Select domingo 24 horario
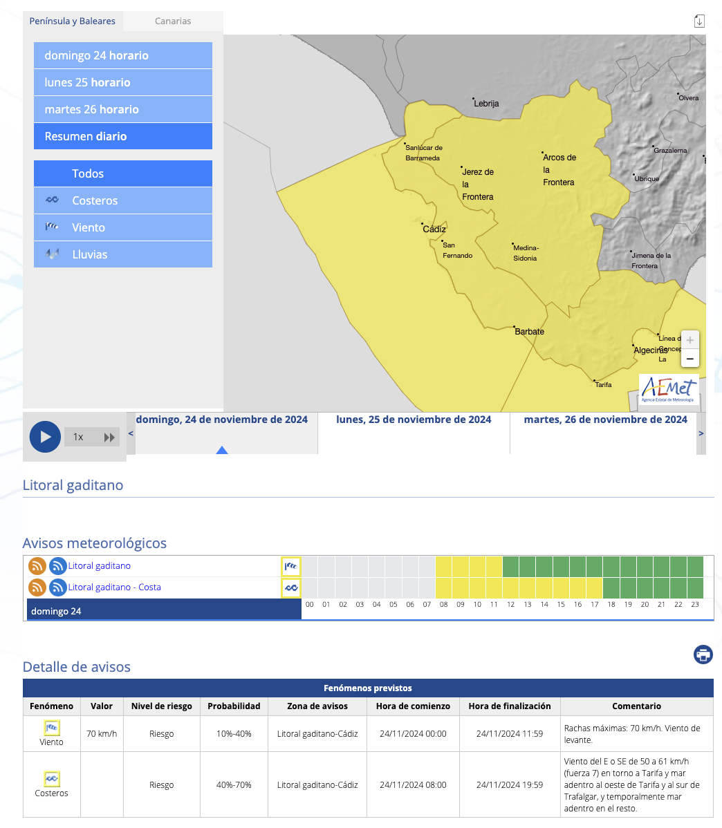 pyautogui.click(x=123, y=55)
